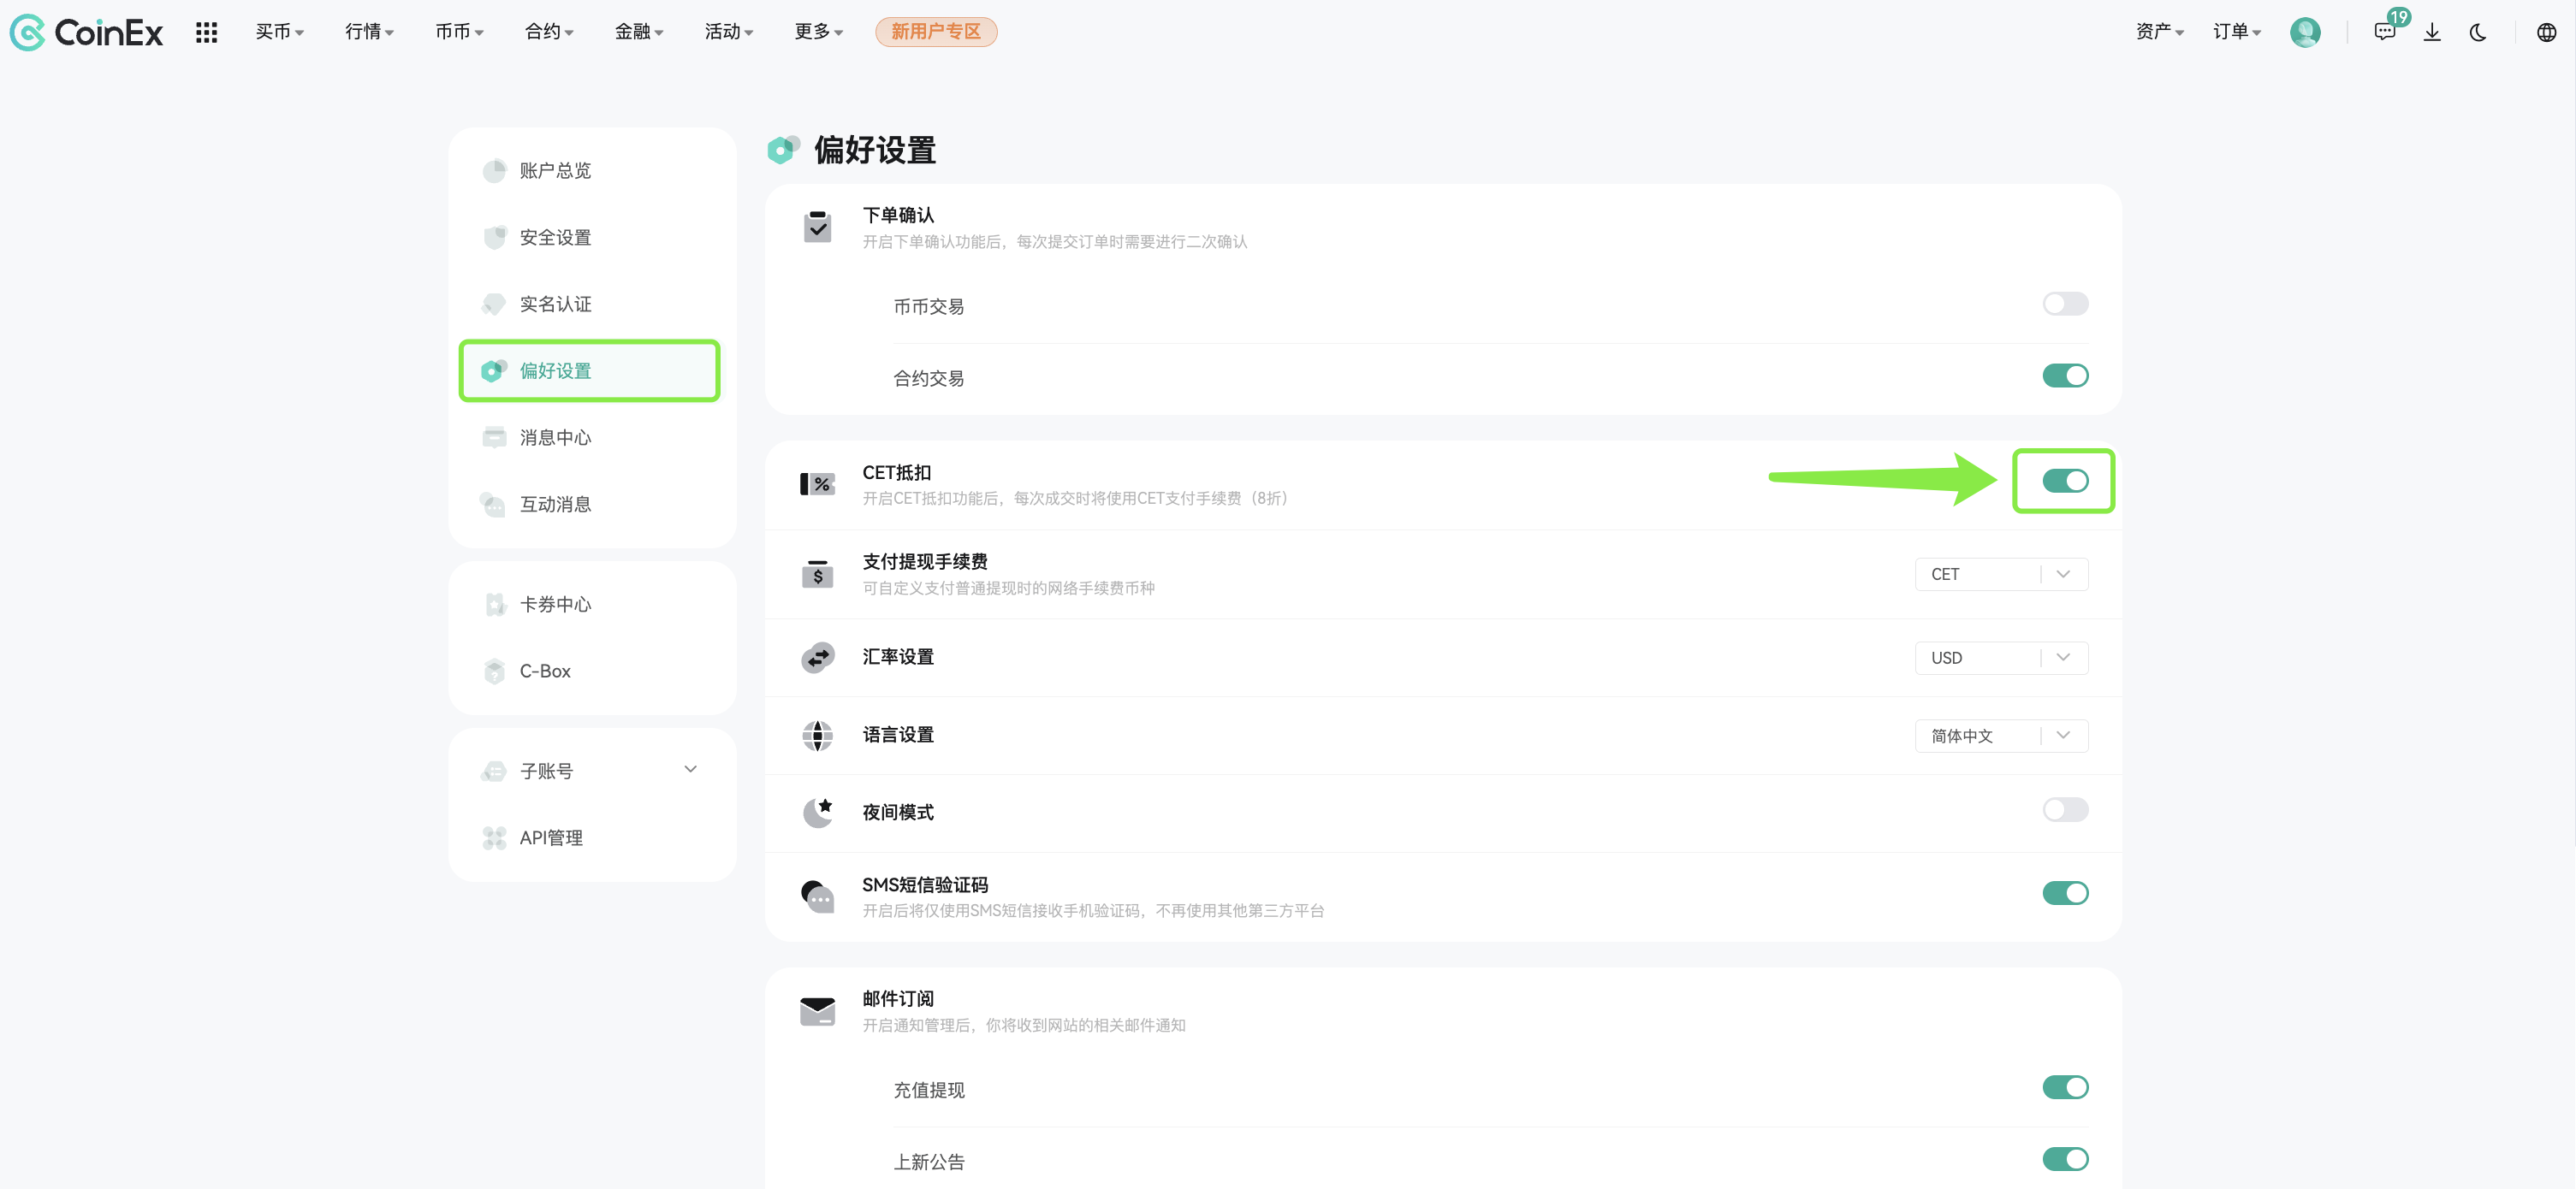Image resolution: width=2576 pixels, height=1189 pixels.
Task: Open the 订单 header menu
Action: point(2237,32)
